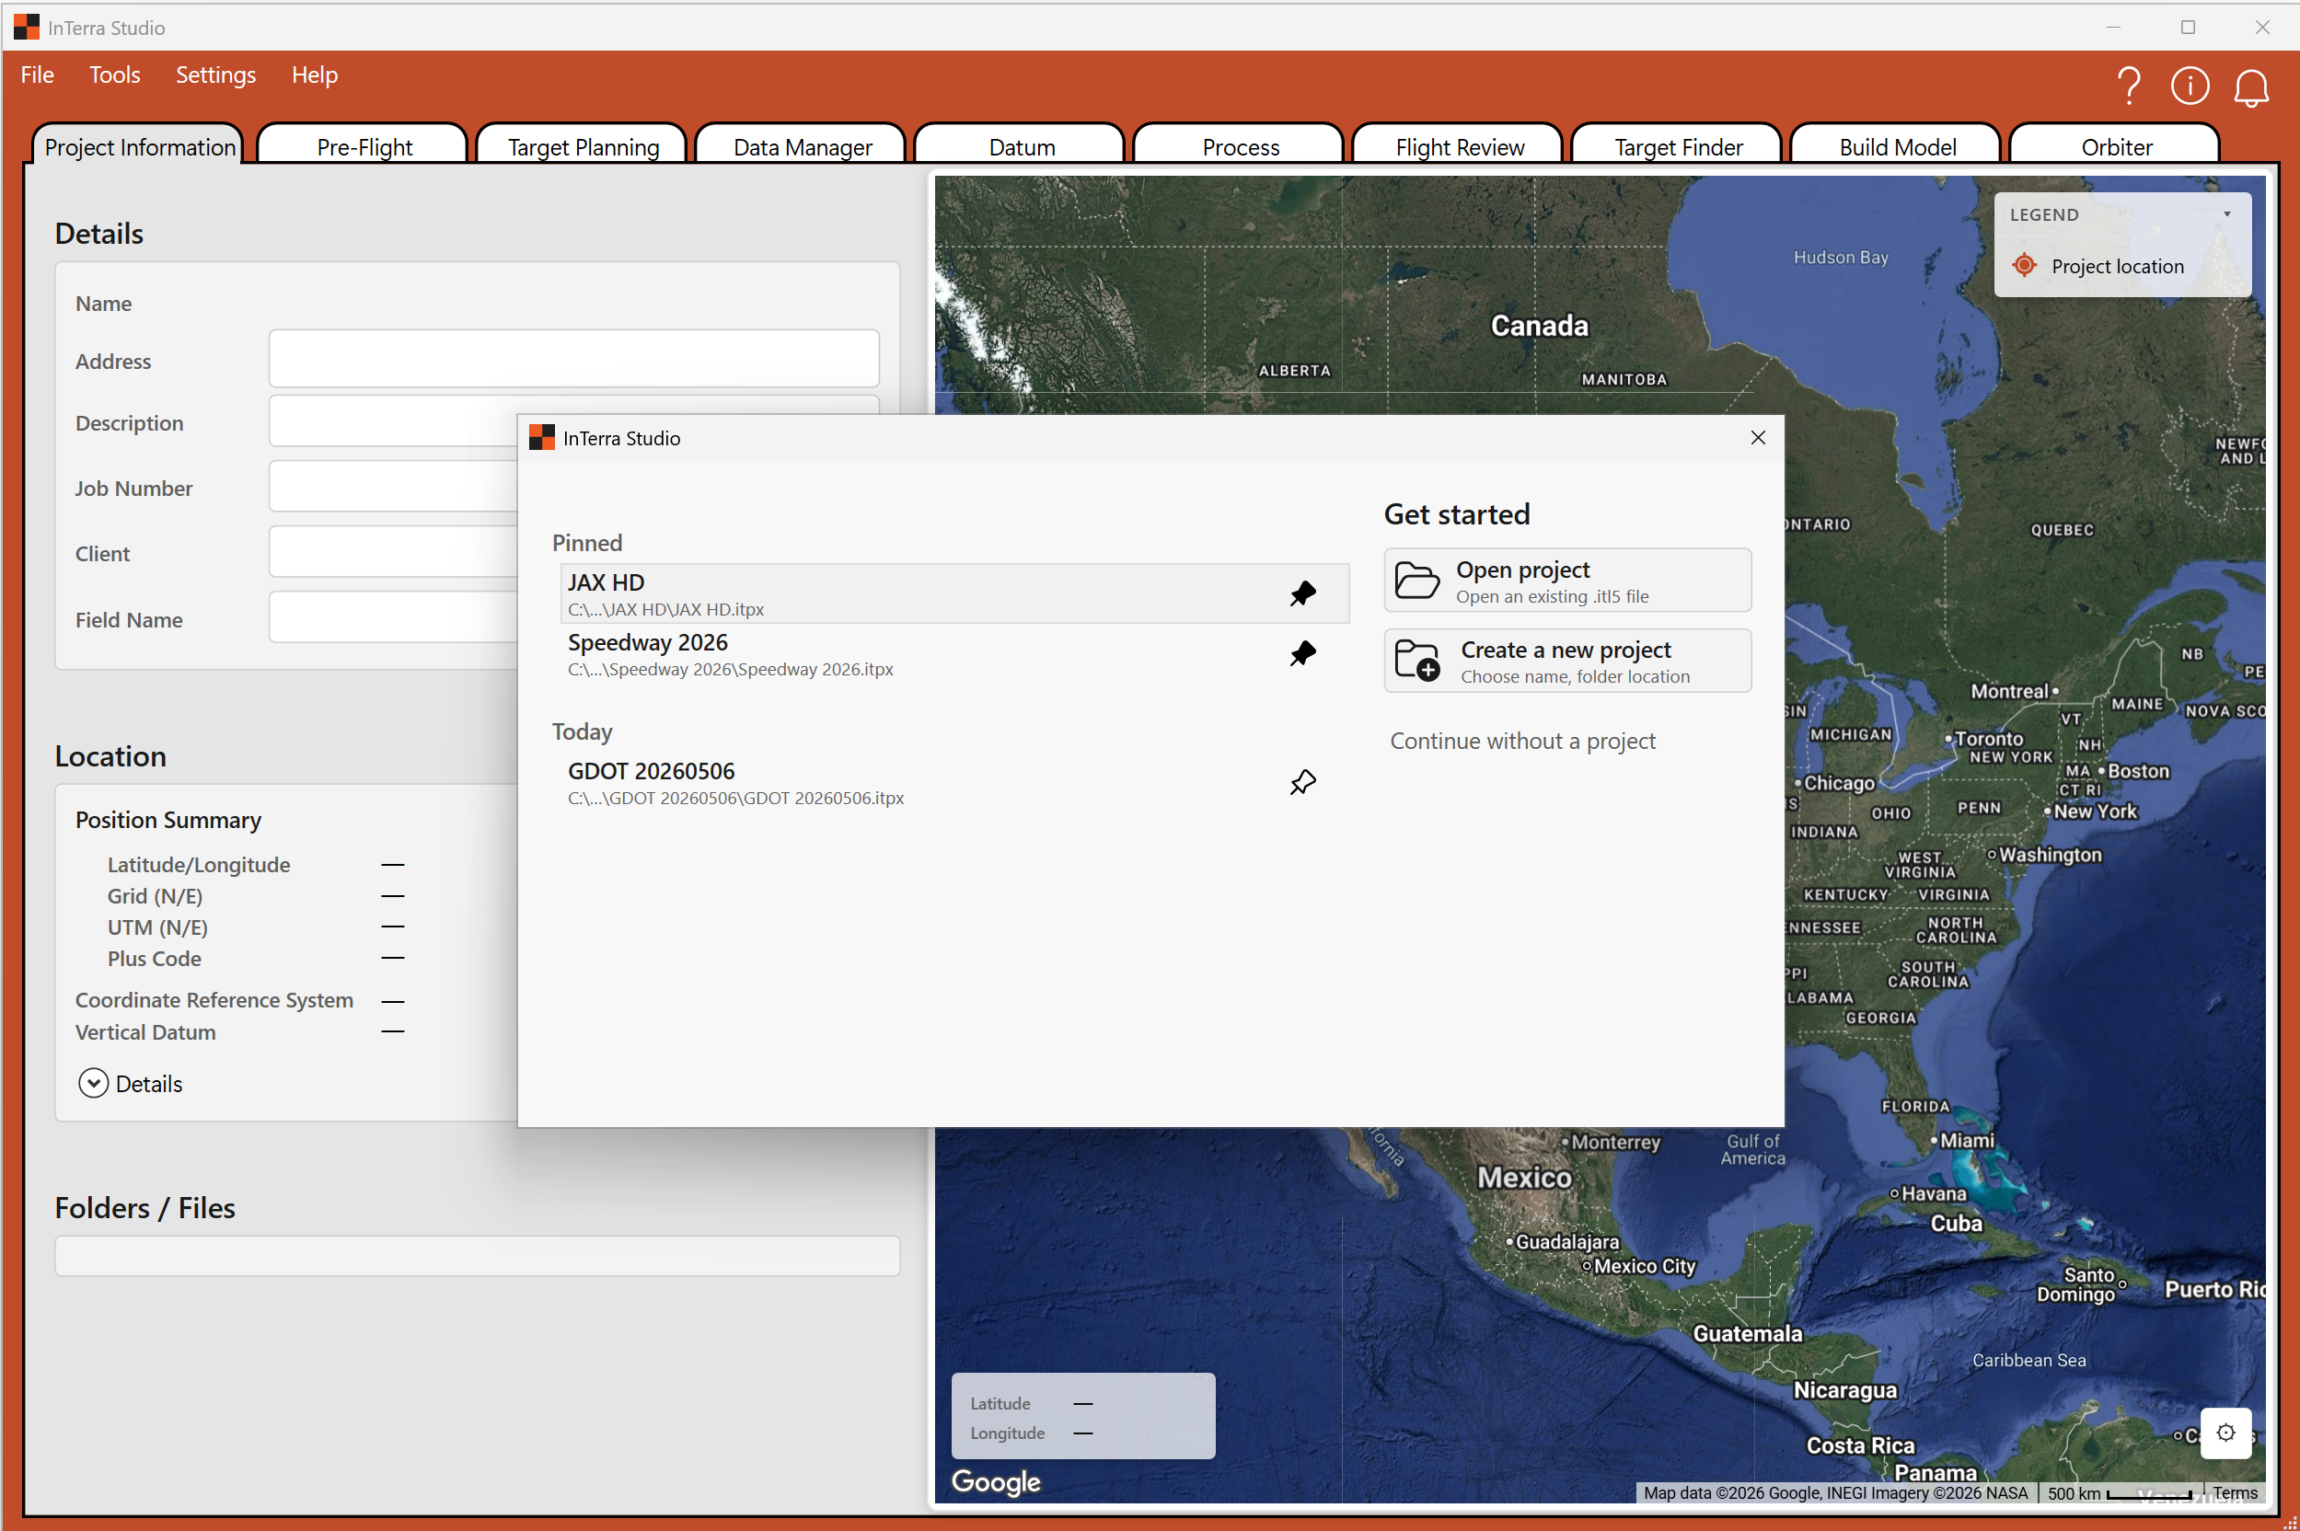This screenshot has height=1531, width=2300.
Task: Pin the GDOT 20260506 project
Action: [1303, 782]
